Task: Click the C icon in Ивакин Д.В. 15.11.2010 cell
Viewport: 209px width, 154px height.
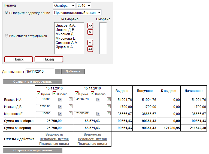Action: coord(109,107)
